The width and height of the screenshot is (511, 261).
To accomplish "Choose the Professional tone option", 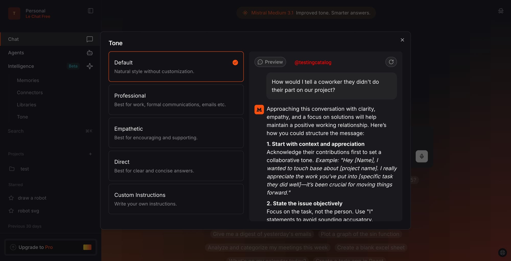I will pyautogui.click(x=176, y=100).
